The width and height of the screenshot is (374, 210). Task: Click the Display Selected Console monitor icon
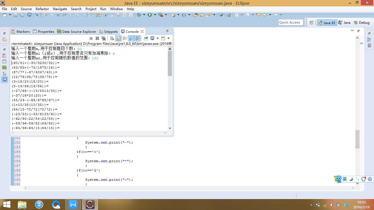[x=153, y=38]
